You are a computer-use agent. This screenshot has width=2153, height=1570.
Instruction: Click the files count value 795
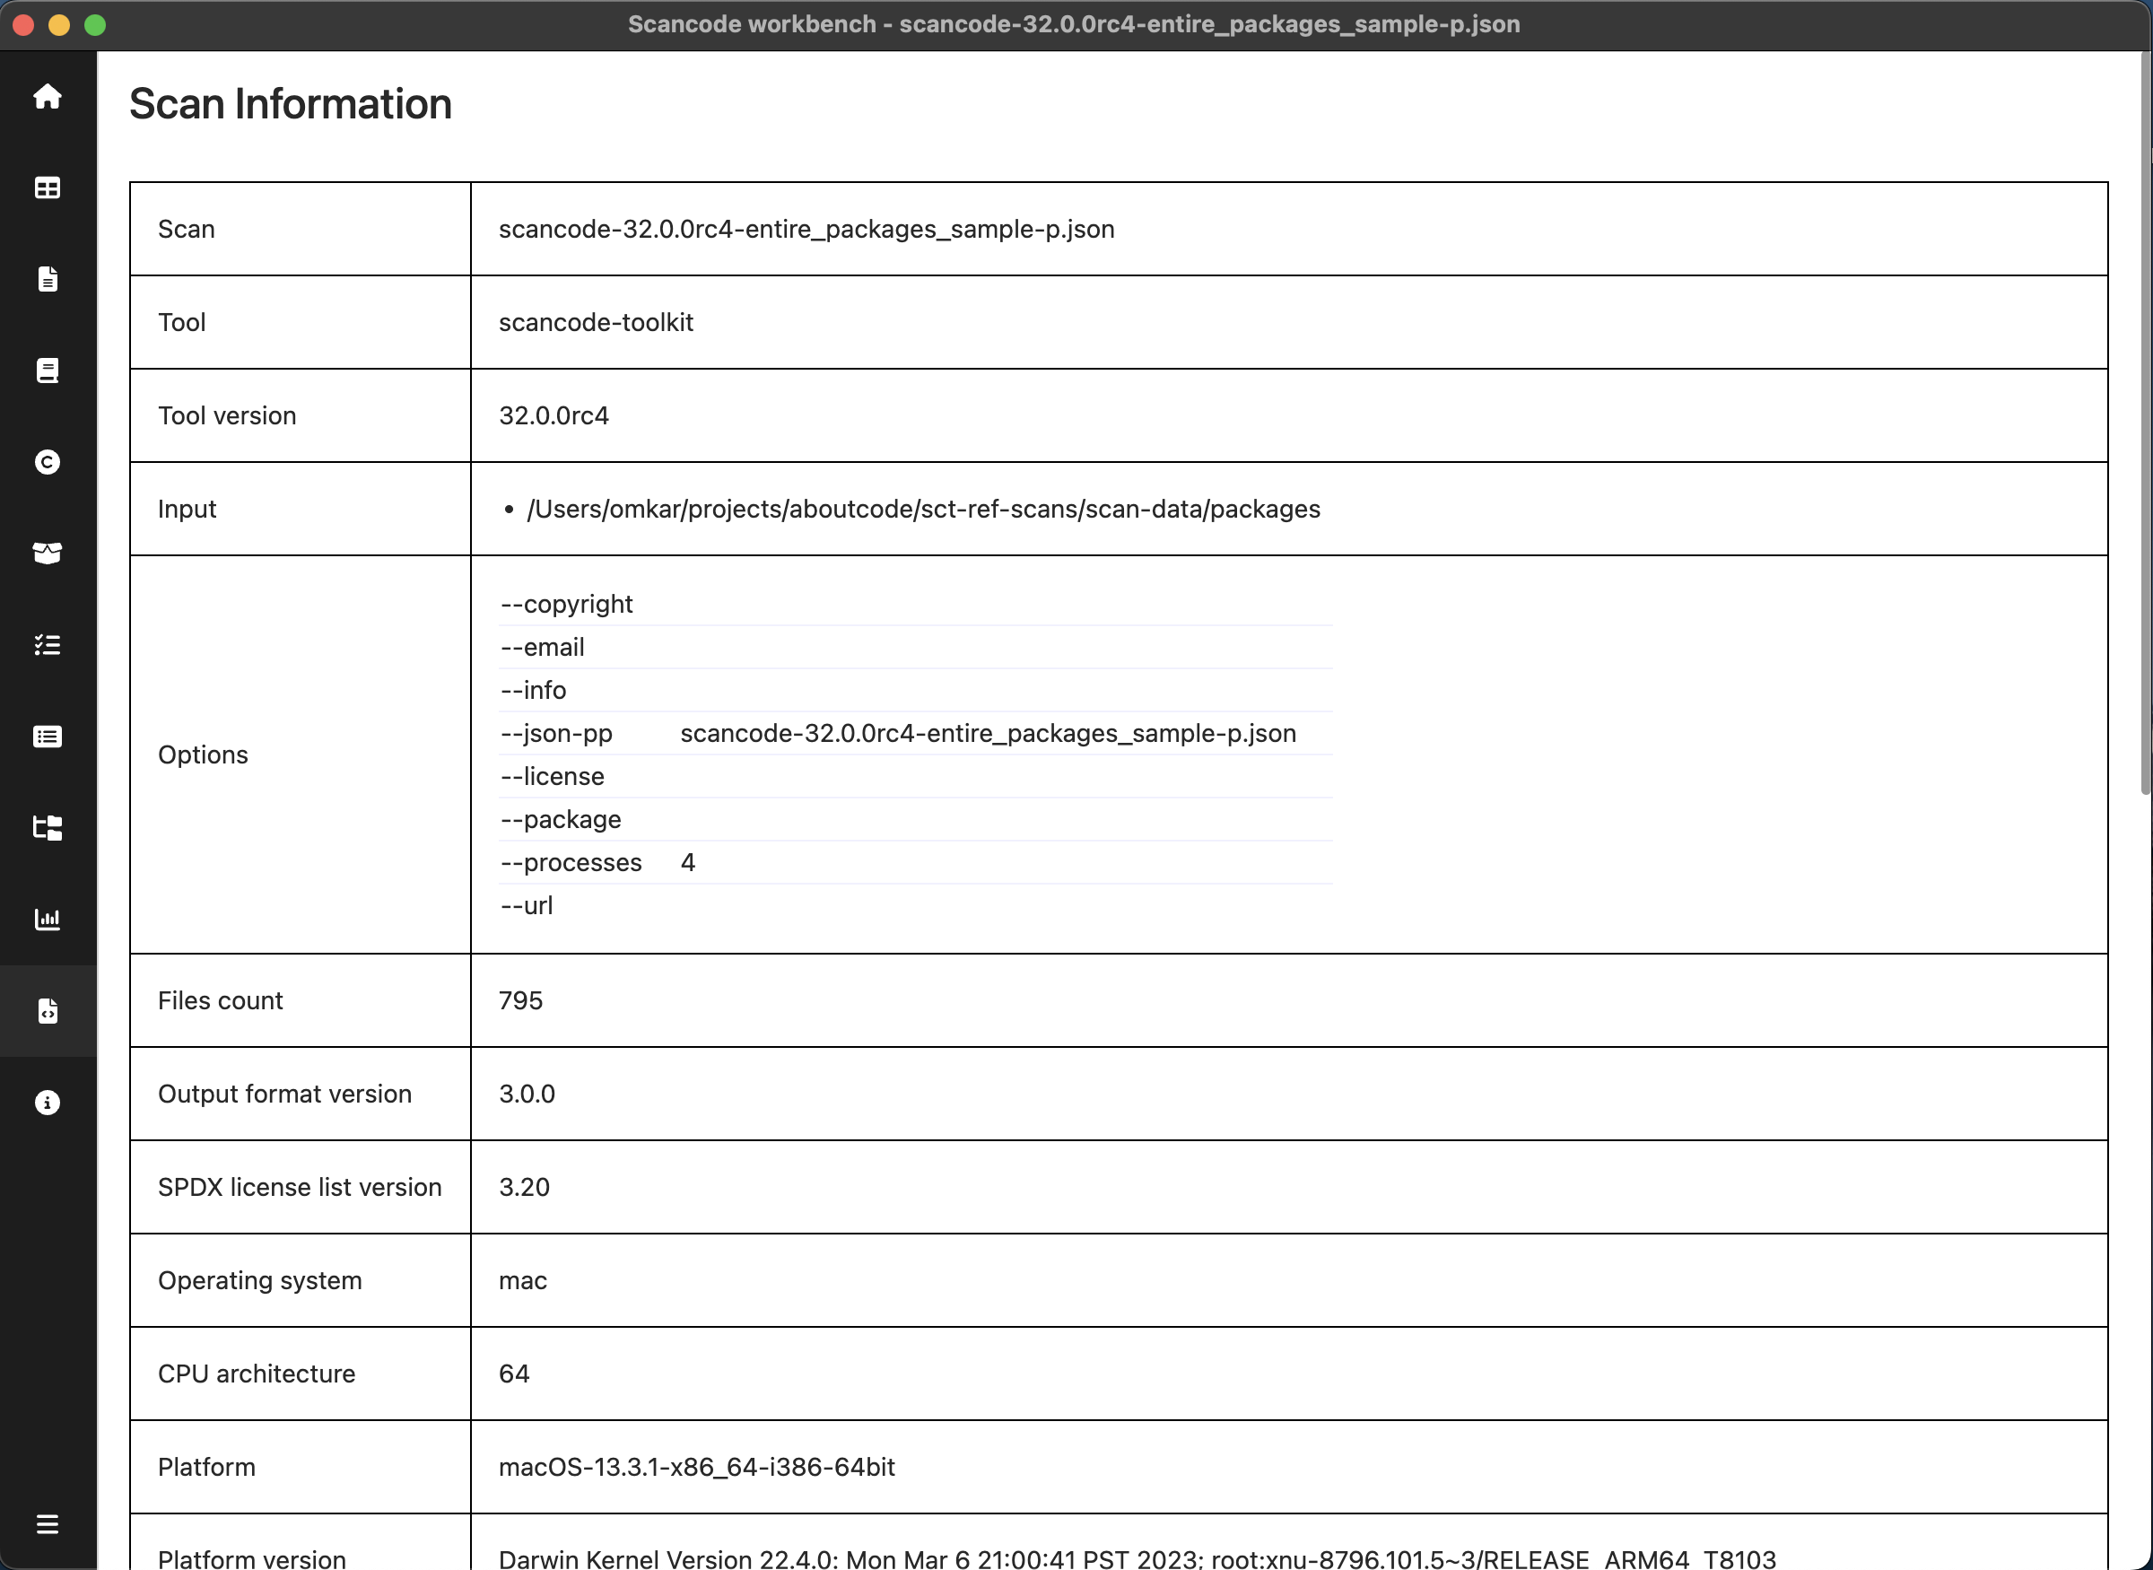click(520, 1000)
